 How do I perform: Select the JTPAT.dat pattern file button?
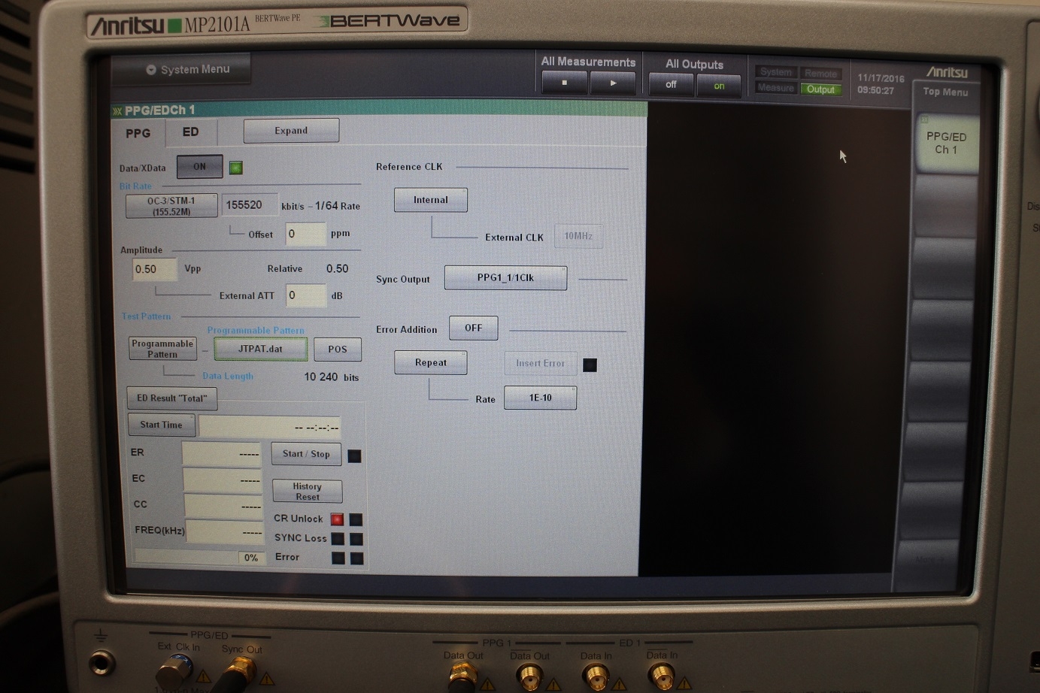[x=260, y=349]
